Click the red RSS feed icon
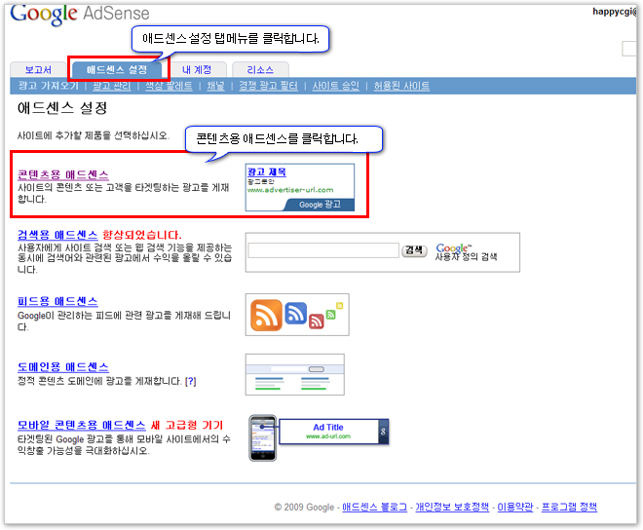This screenshot has height=530, width=643. point(317,322)
